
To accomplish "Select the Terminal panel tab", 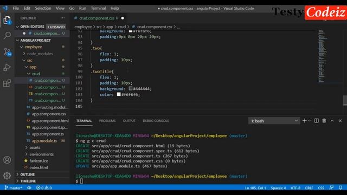I will point(84,121).
